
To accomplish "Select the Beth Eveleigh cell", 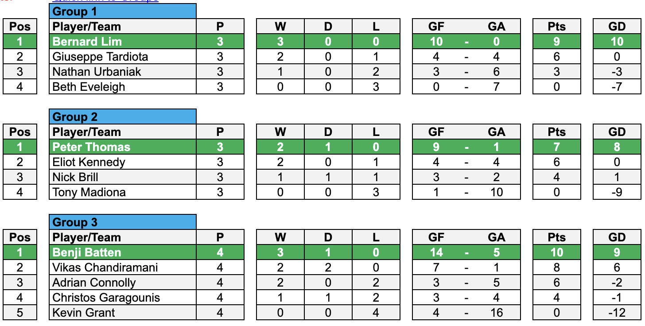I will (123, 87).
